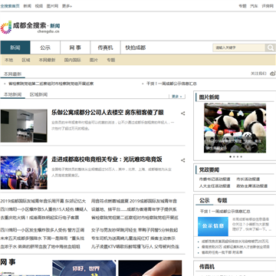Open the sidebar item mentioning 罚20万元
The width and height of the screenshot is (276, 276).
[x=235, y=242]
